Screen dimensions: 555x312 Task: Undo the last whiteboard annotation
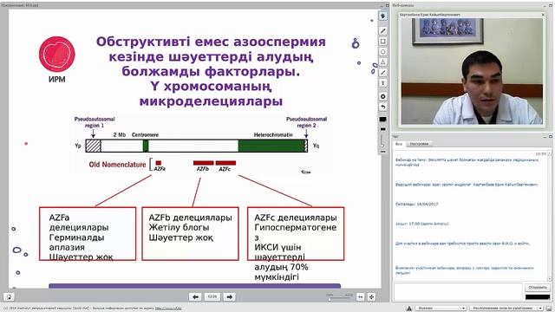click(x=383, y=107)
